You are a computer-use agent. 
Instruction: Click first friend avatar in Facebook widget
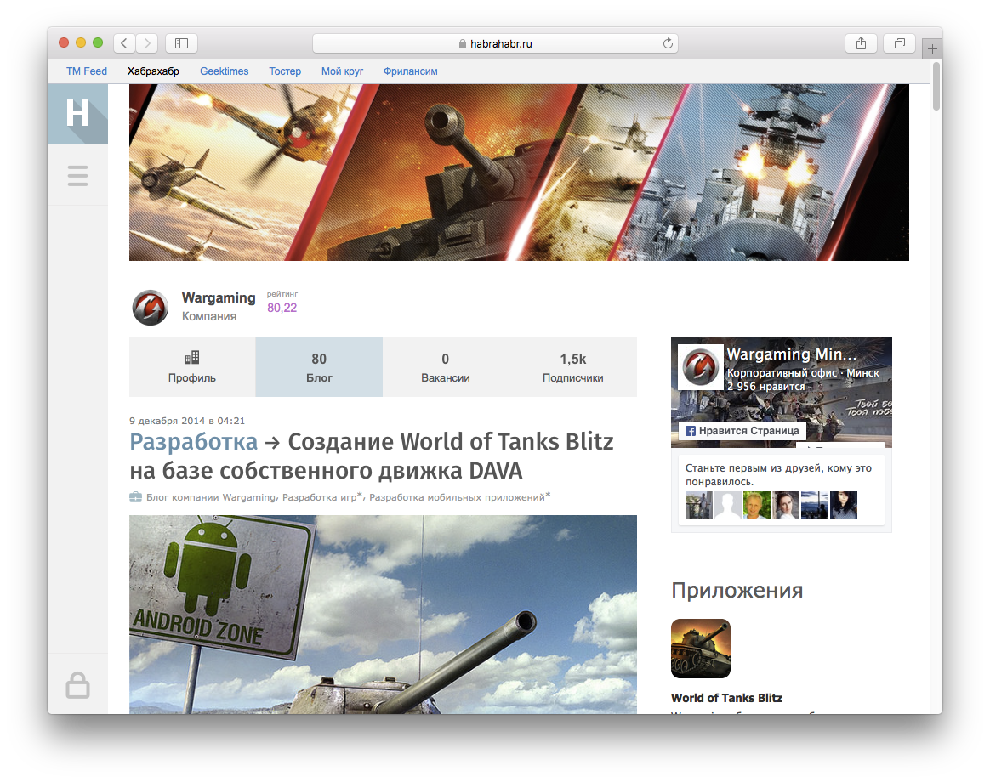699,505
